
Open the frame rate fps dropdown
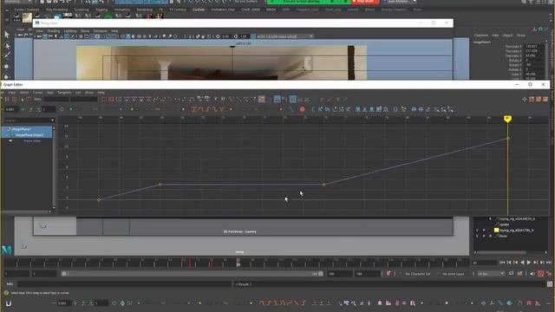click(491, 274)
